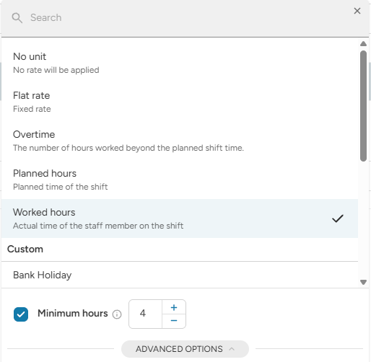371x362 pixels.
Task: Click the Custom section heading
Action: pyautogui.click(x=25, y=250)
